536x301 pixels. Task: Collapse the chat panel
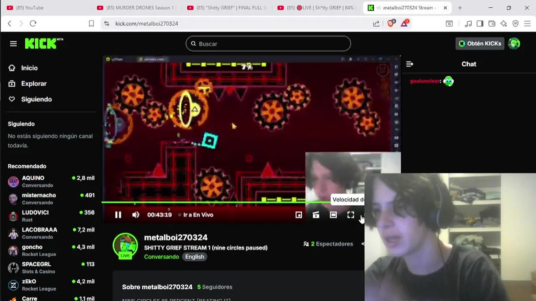(410, 64)
